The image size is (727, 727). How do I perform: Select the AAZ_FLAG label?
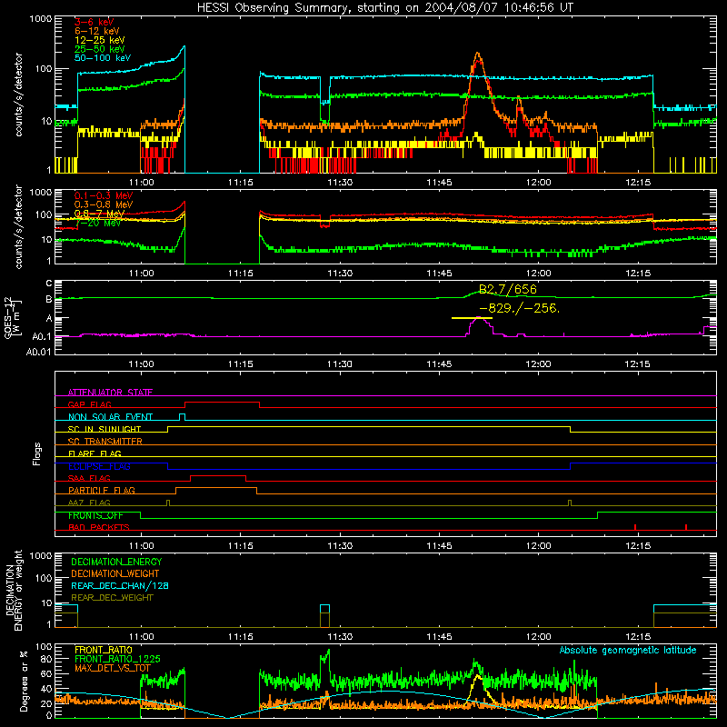pos(89,503)
